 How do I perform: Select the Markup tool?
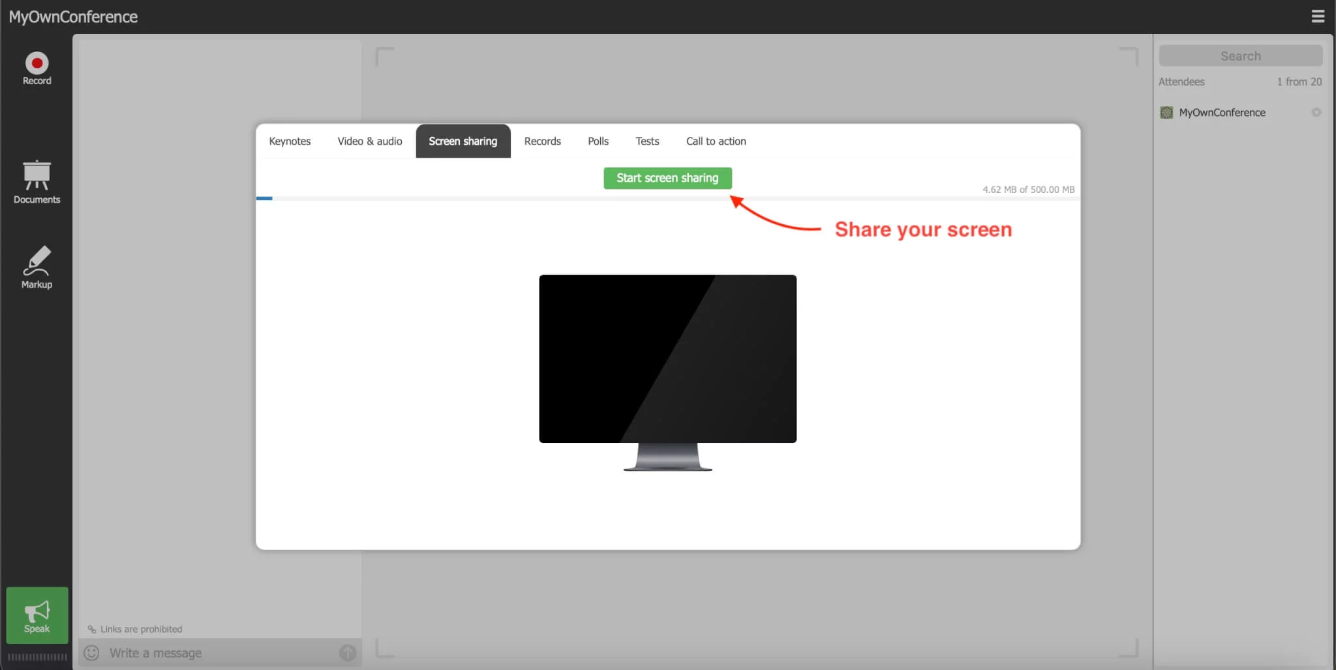click(37, 266)
